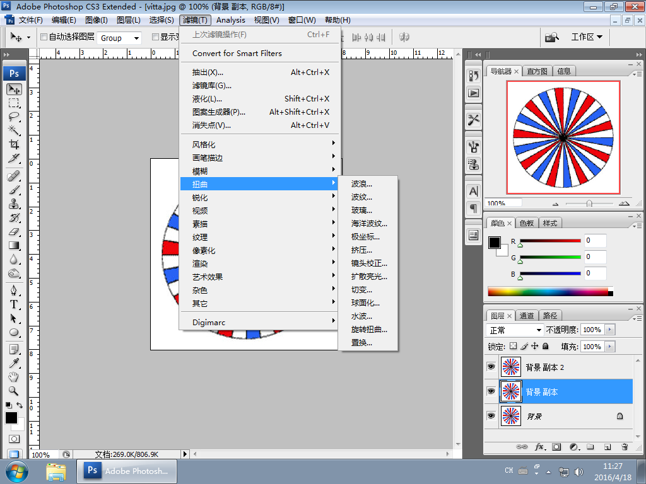The width and height of the screenshot is (646, 484).
Task: Select the Magic Wand tool
Action: (x=14, y=130)
